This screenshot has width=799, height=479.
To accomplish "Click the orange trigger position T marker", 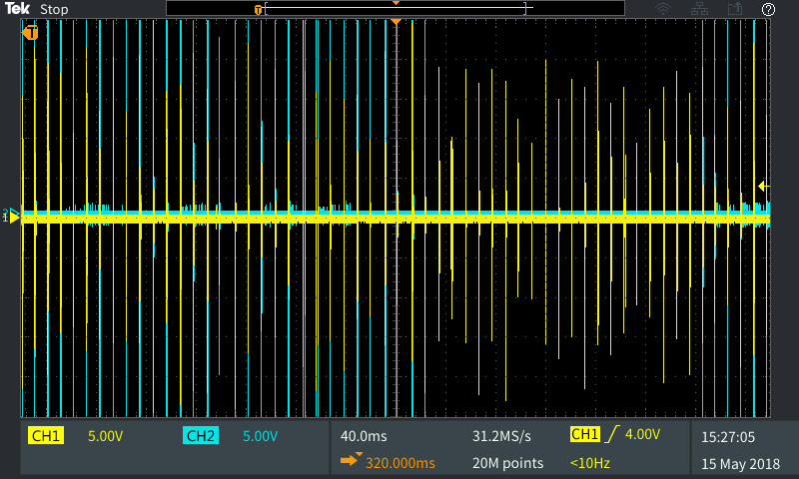I will 30,33.
